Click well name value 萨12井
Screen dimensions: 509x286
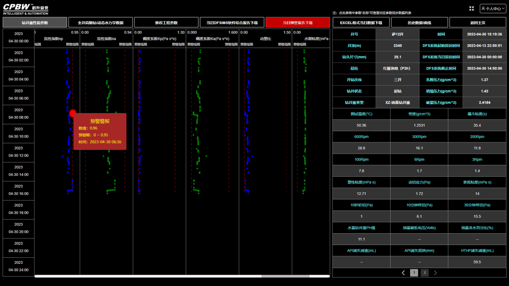398,34
